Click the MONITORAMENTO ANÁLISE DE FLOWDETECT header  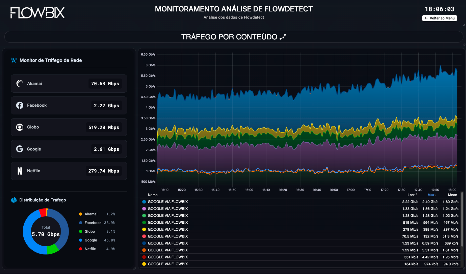pyautogui.click(x=233, y=9)
